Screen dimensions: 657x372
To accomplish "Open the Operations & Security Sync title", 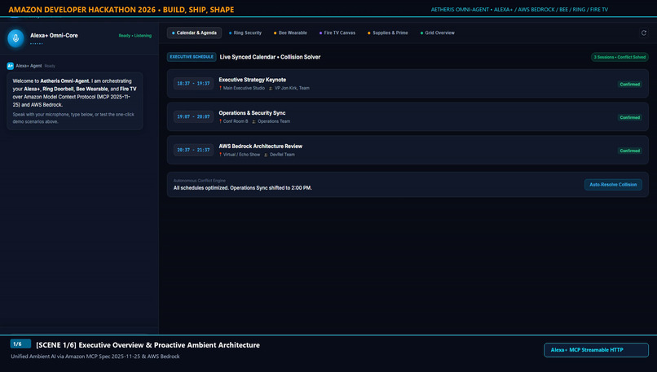I will [x=252, y=113].
